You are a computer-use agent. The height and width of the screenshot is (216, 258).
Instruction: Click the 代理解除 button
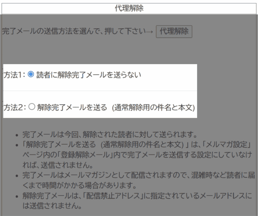[174, 32]
